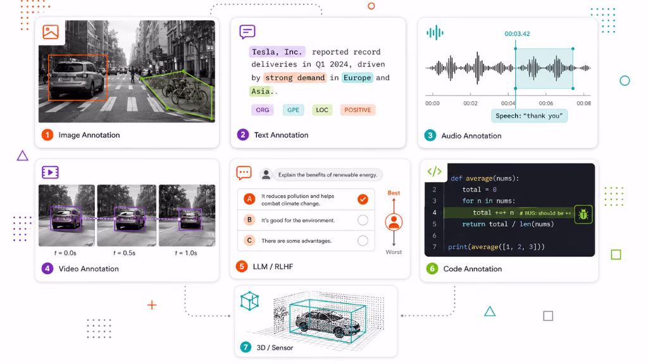Click the 'Audio Annotation' title

coord(471,136)
